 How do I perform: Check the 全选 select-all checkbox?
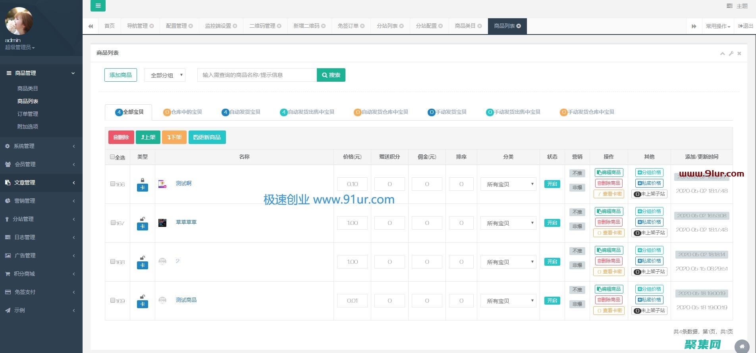(112, 157)
